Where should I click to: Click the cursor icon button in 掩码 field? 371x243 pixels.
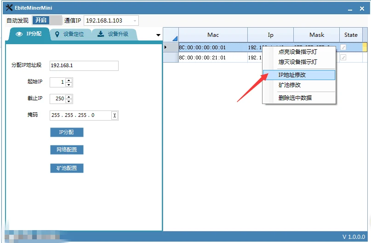[x=114, y=116]
